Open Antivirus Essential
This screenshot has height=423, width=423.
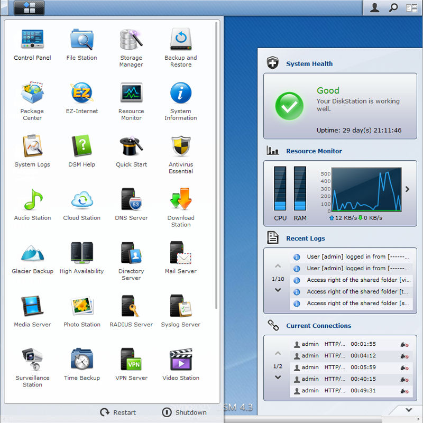181,154
